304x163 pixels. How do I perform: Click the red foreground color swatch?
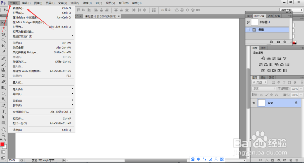point(2,144)
